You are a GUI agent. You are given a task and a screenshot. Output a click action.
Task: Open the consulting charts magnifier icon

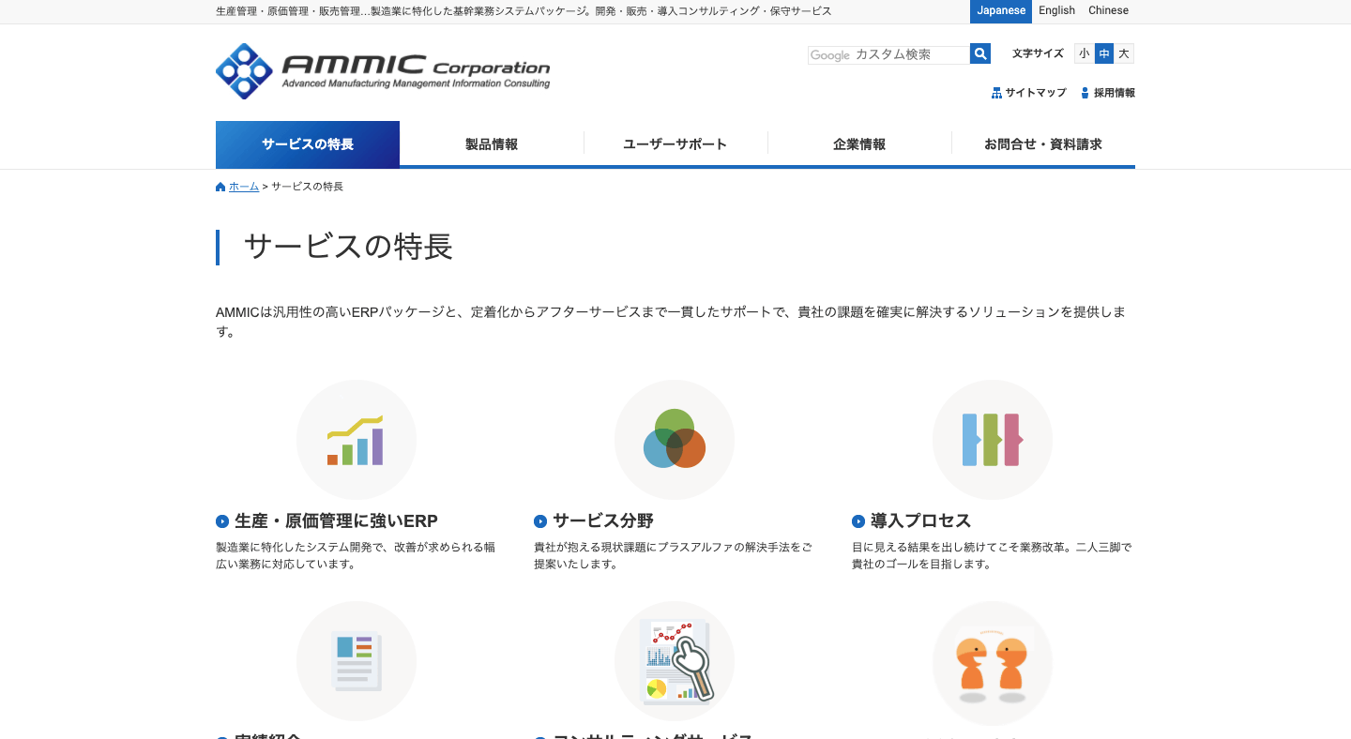point(674,661)
